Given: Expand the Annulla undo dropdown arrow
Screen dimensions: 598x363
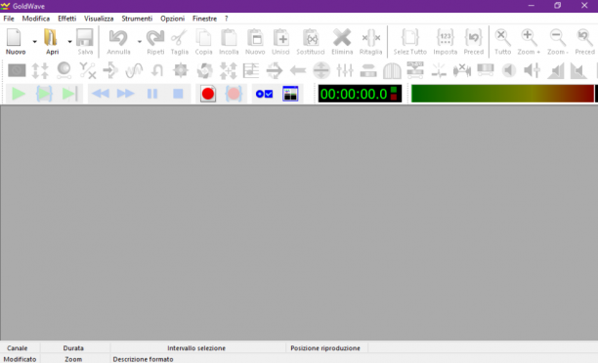Looking at the screenshot, I should click(x=139, y=42).
